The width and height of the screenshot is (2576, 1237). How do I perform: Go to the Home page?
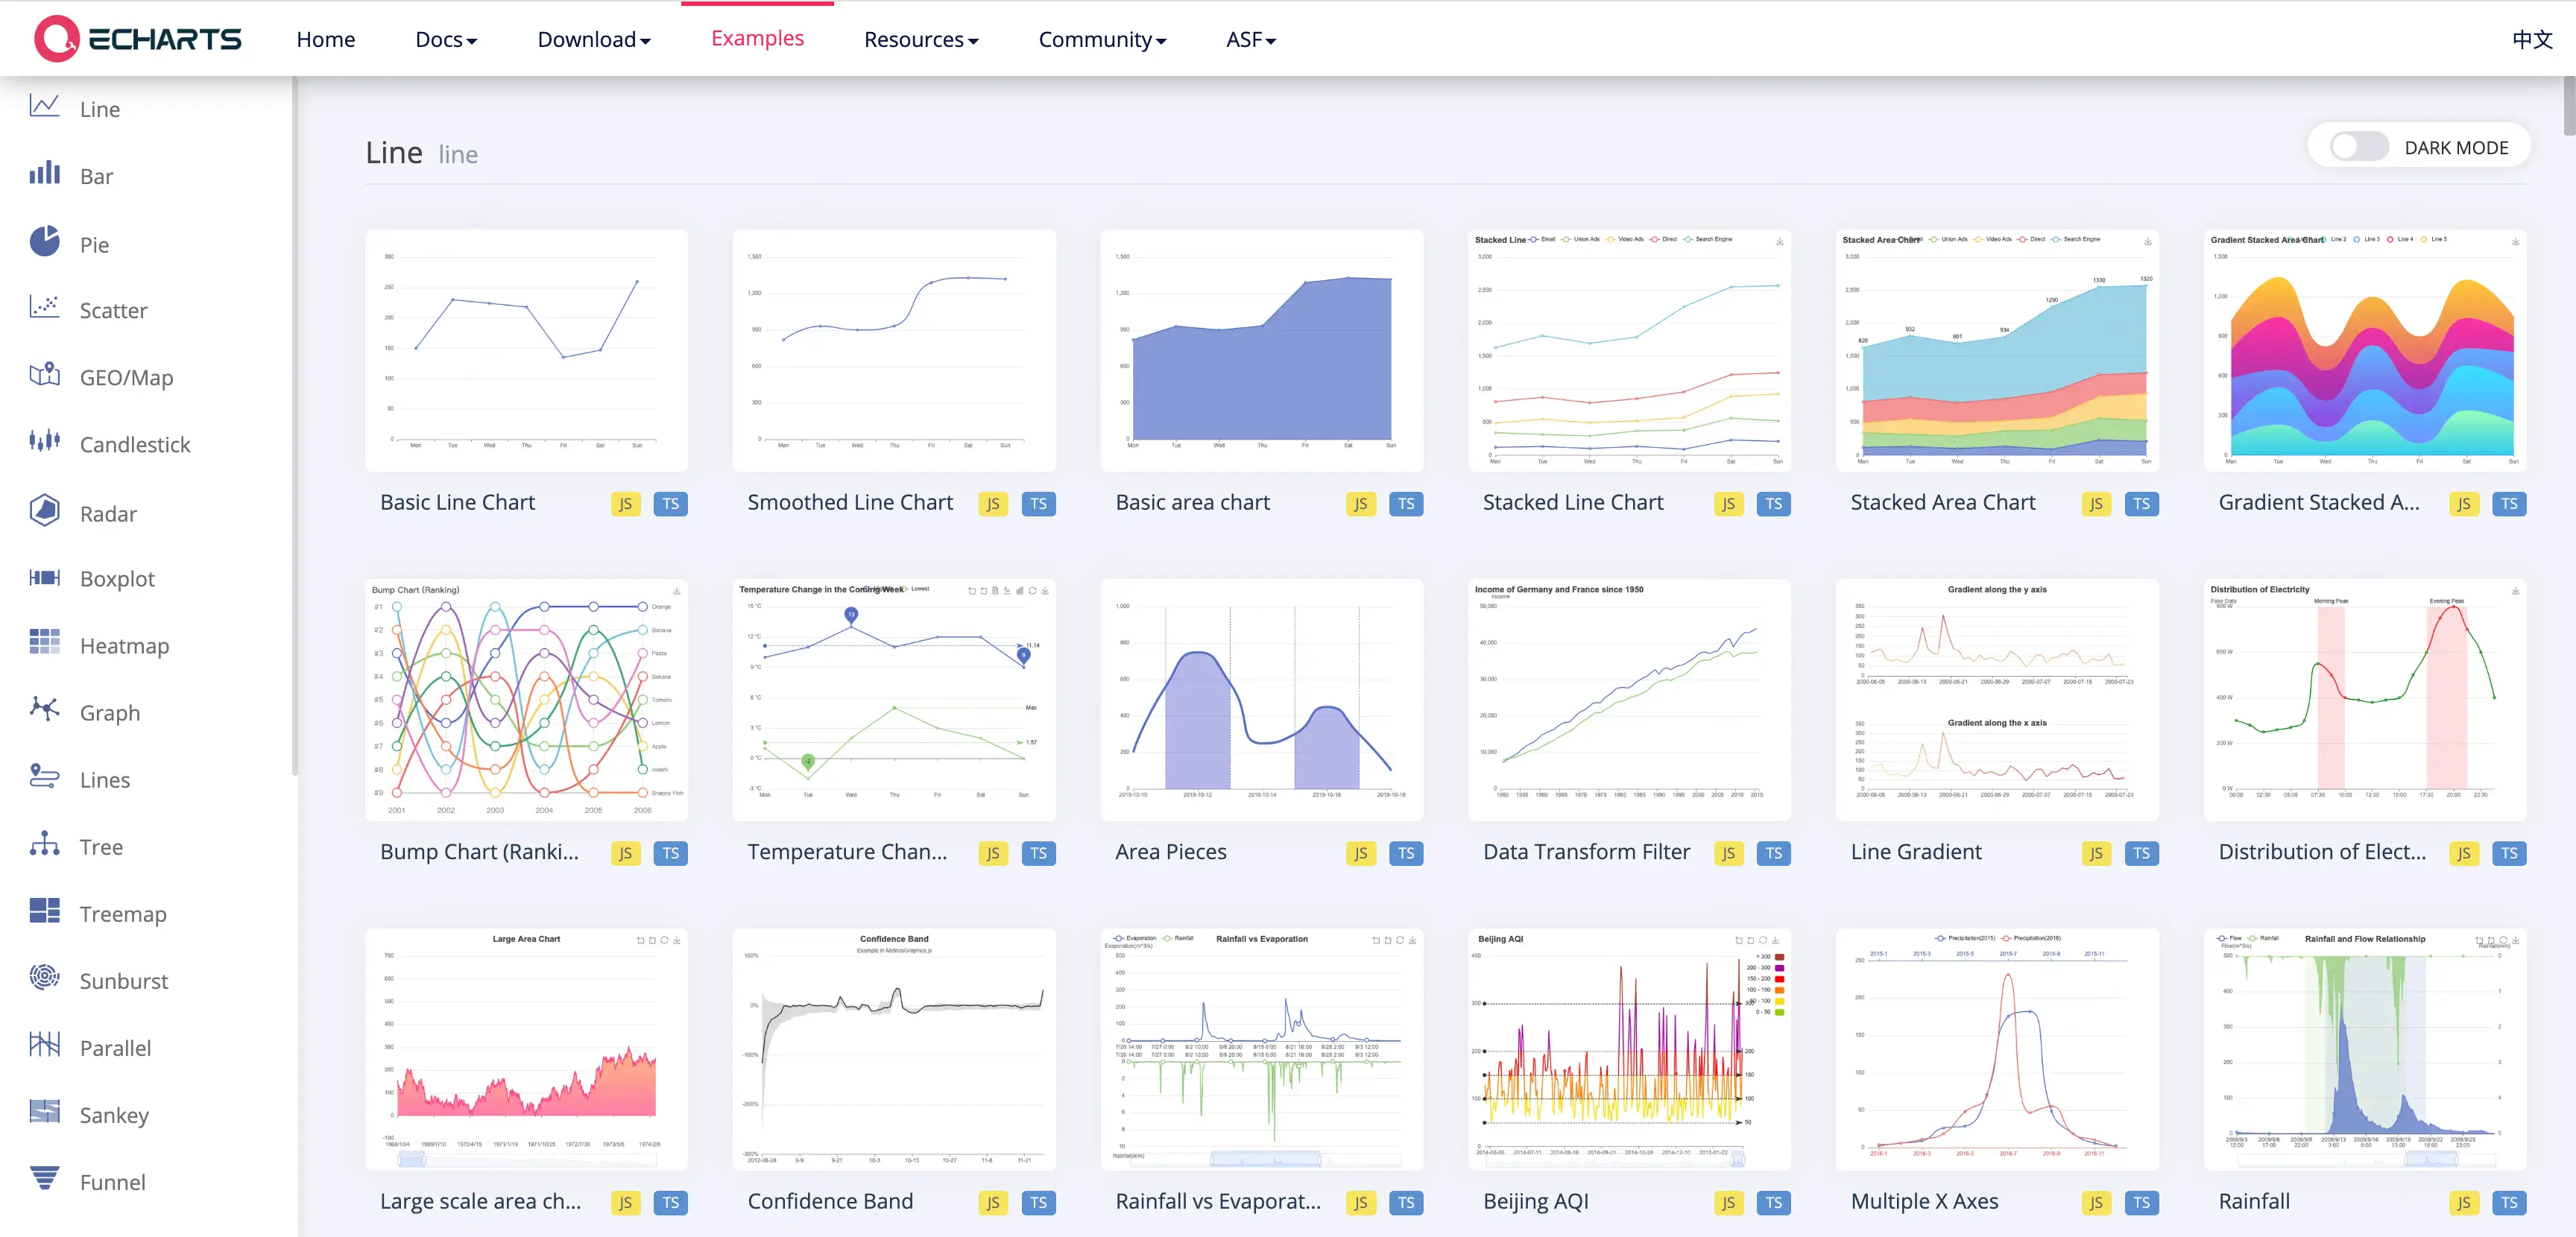326,40
